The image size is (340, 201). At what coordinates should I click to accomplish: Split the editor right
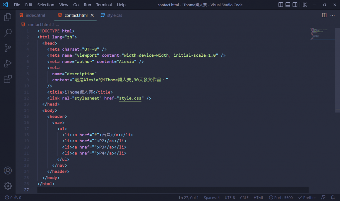324,15
